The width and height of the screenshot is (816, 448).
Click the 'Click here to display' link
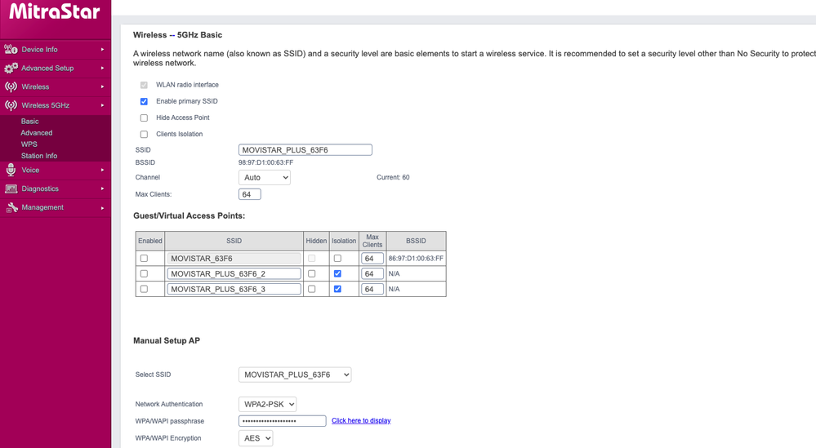coord(361,421)
